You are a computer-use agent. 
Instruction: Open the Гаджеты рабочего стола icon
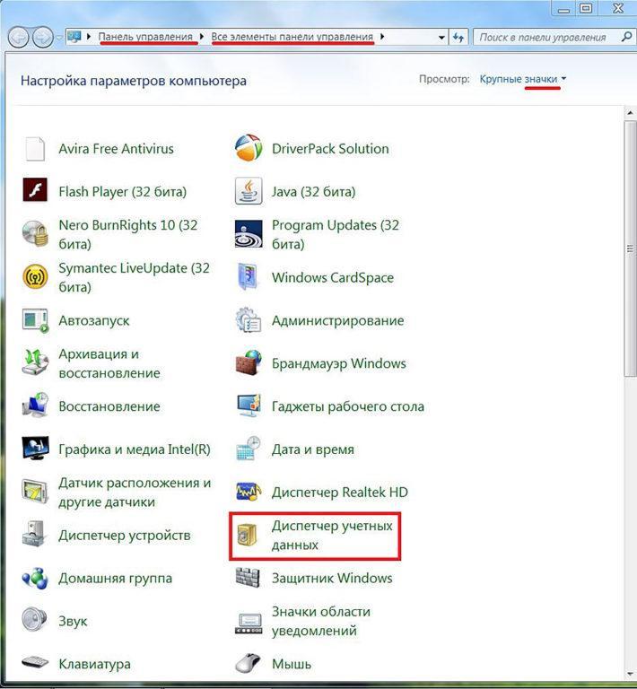click(249, 406)
